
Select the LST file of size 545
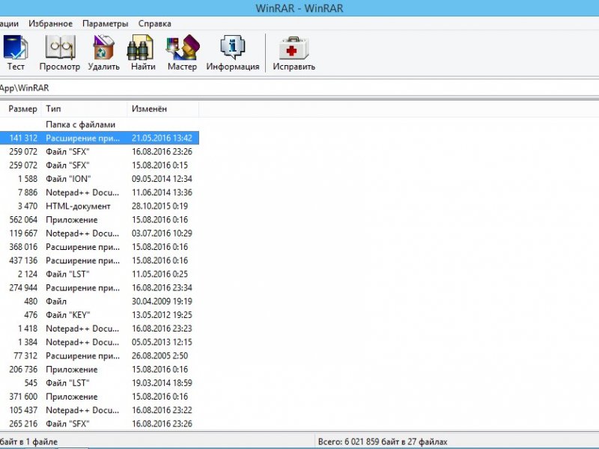point(100,383)
